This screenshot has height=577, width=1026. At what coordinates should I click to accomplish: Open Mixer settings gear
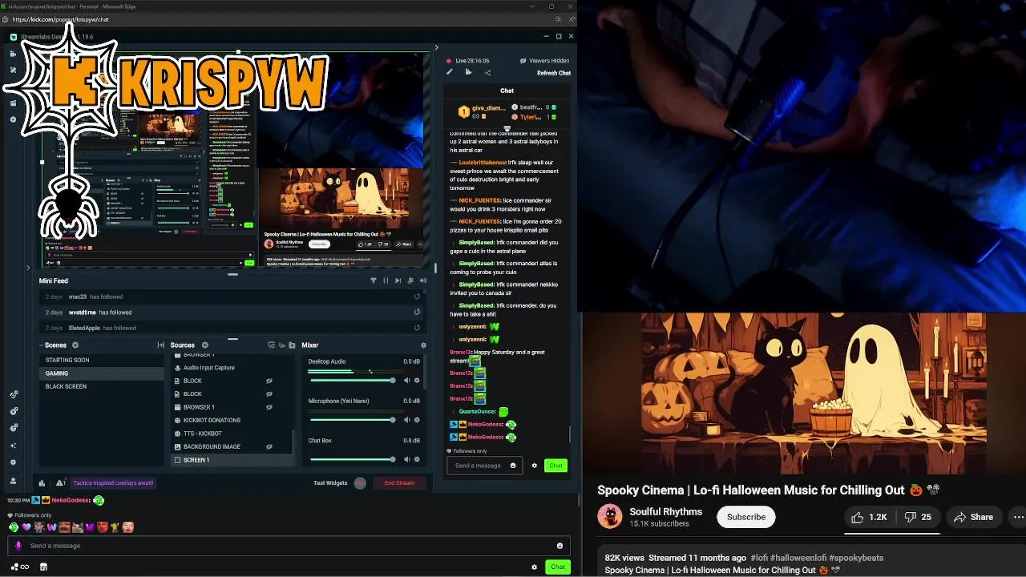[x=423, y=345]
